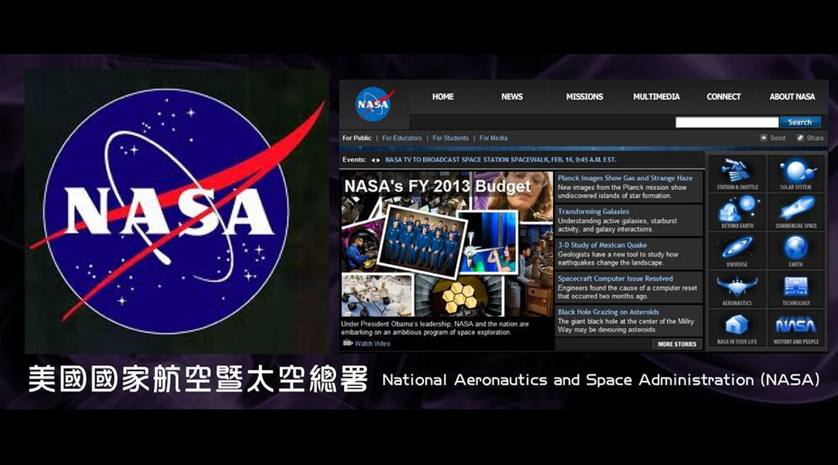Click the gold hexagonal telescope mirror photo
Screen dimensions: 838x465
tap(460, 297)
